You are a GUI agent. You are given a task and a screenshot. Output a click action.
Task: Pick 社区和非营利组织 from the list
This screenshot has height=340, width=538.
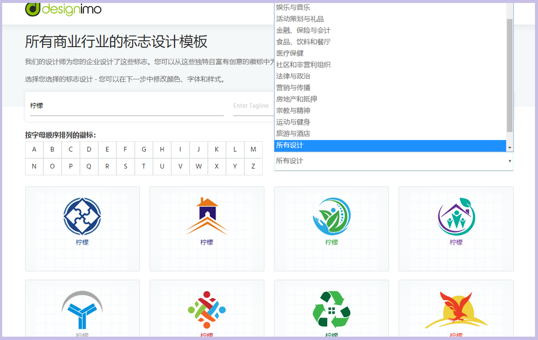(390, 65)
